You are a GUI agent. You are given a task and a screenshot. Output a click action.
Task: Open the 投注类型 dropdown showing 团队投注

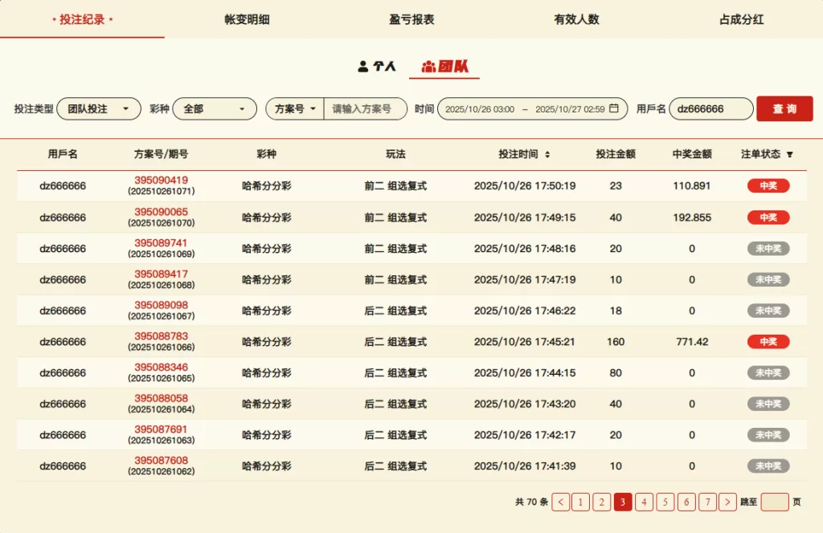point(98,108)
